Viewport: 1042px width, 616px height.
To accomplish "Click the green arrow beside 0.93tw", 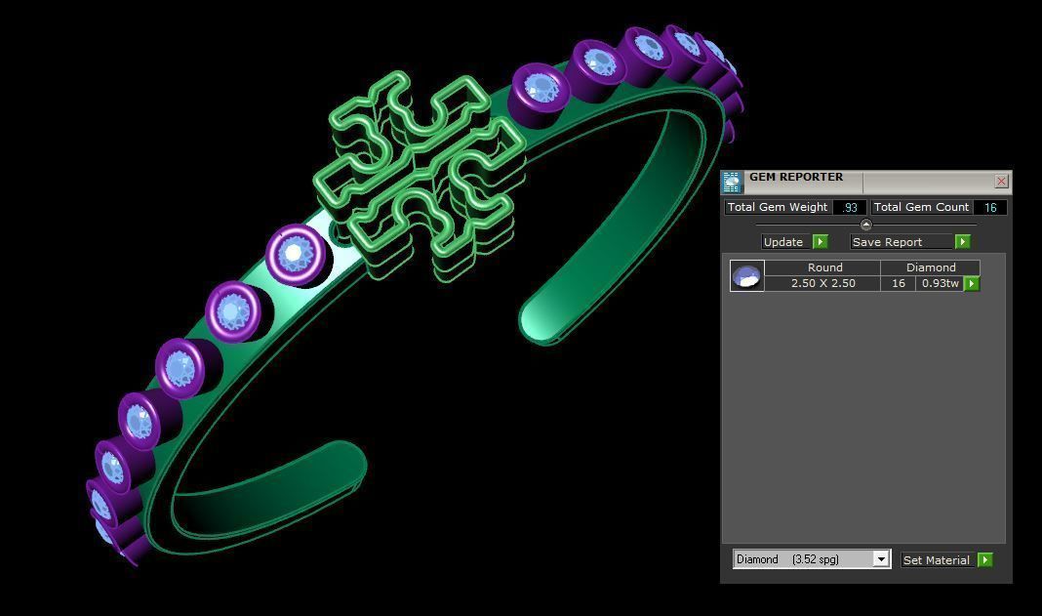I will pyautogui.click(x=972, y=283).
